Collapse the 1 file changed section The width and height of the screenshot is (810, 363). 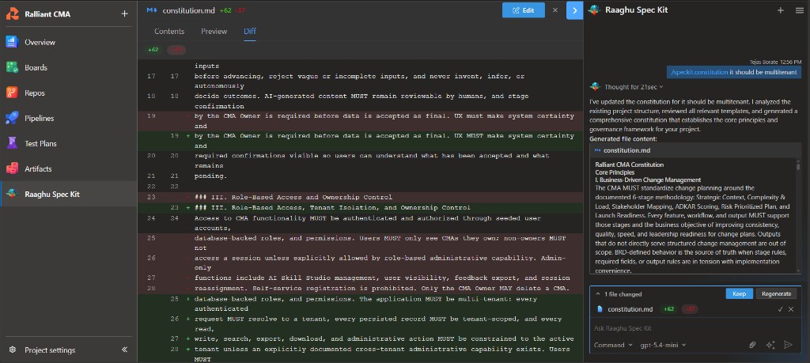click(x=598, y=294)
